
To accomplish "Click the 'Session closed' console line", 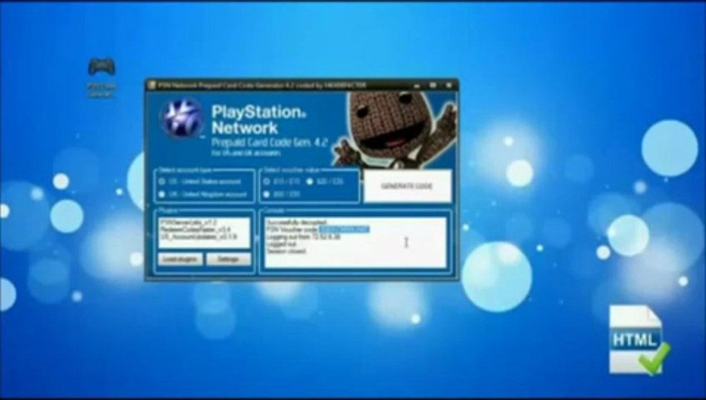I will click(286, 251).
